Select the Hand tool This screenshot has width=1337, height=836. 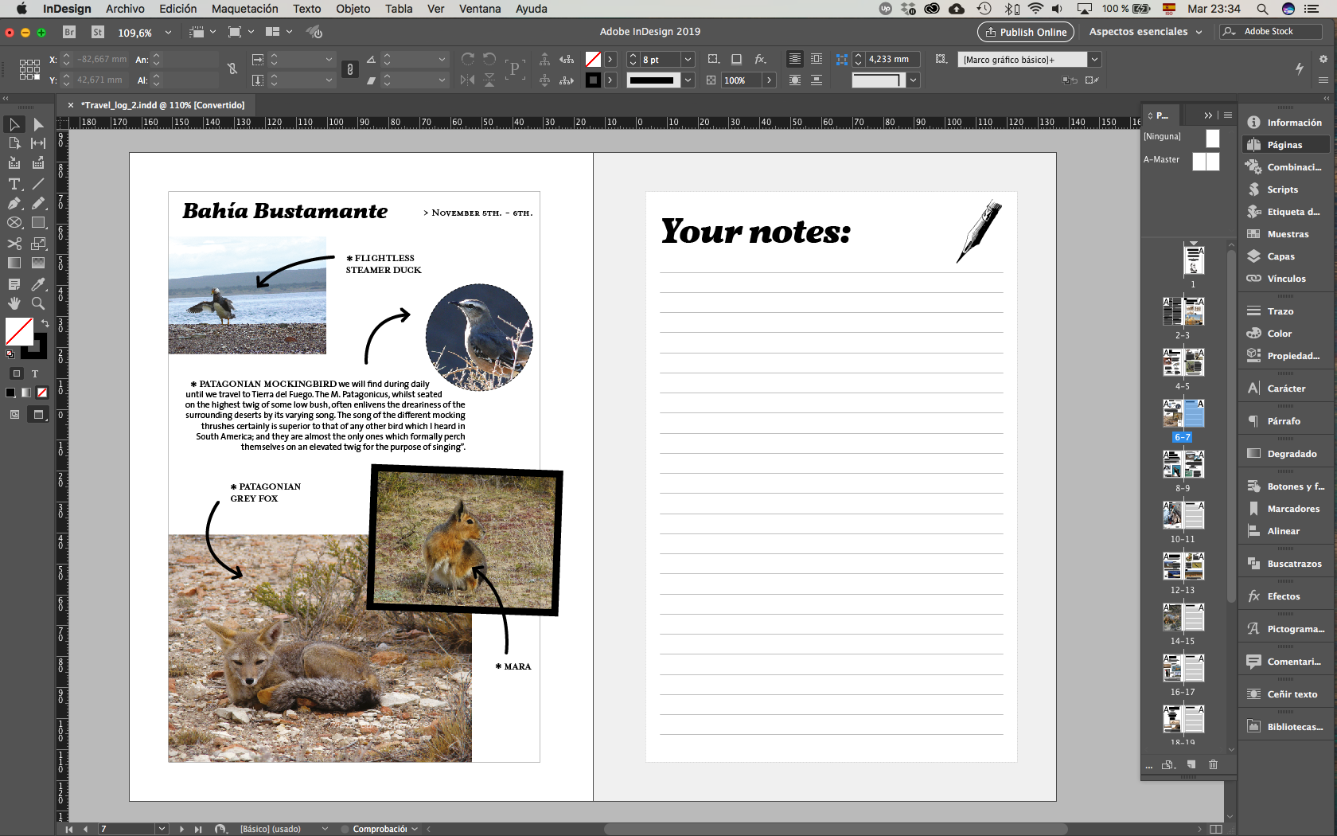(x=14, y=303)
